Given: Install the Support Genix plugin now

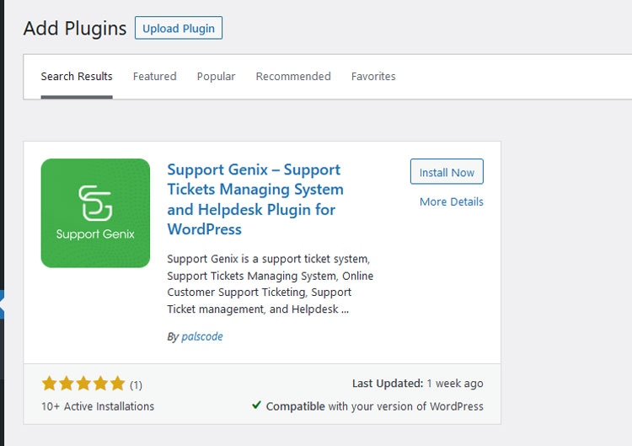Looking at the screenshot, I should 447,172.
